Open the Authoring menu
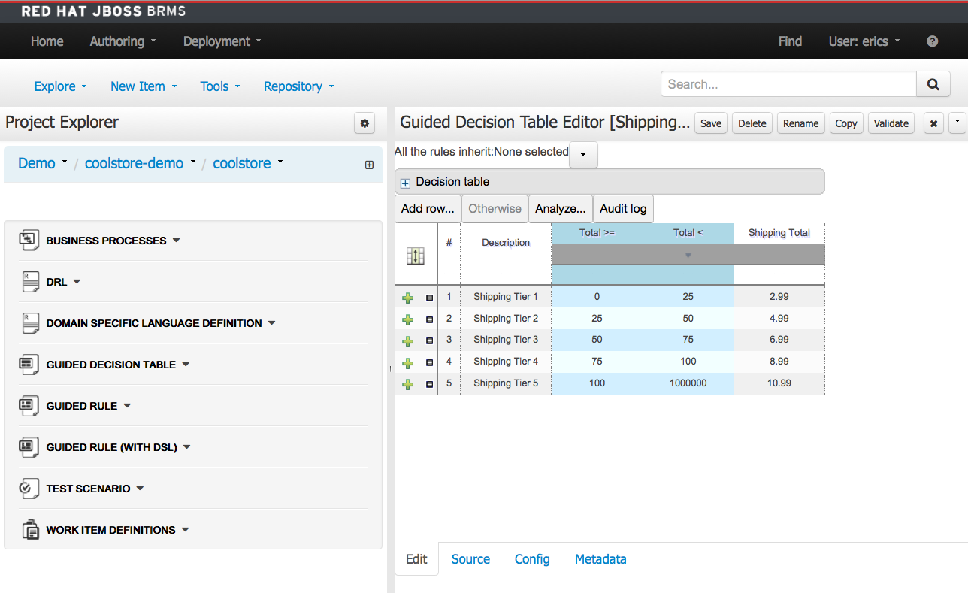The height and width of the screenshot is (593, 968). [x=122, y=41]
